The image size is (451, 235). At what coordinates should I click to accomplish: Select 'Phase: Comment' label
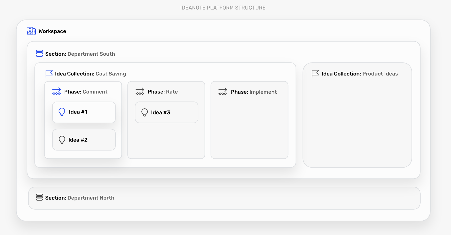pyautogui.click(x=86, y=92)
